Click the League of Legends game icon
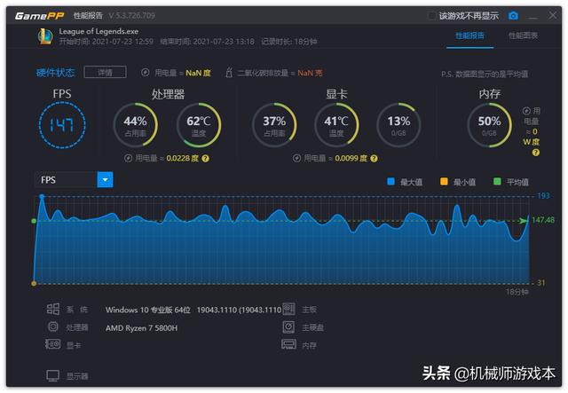Screen dimensions: 568x393 tap(45, 36)
